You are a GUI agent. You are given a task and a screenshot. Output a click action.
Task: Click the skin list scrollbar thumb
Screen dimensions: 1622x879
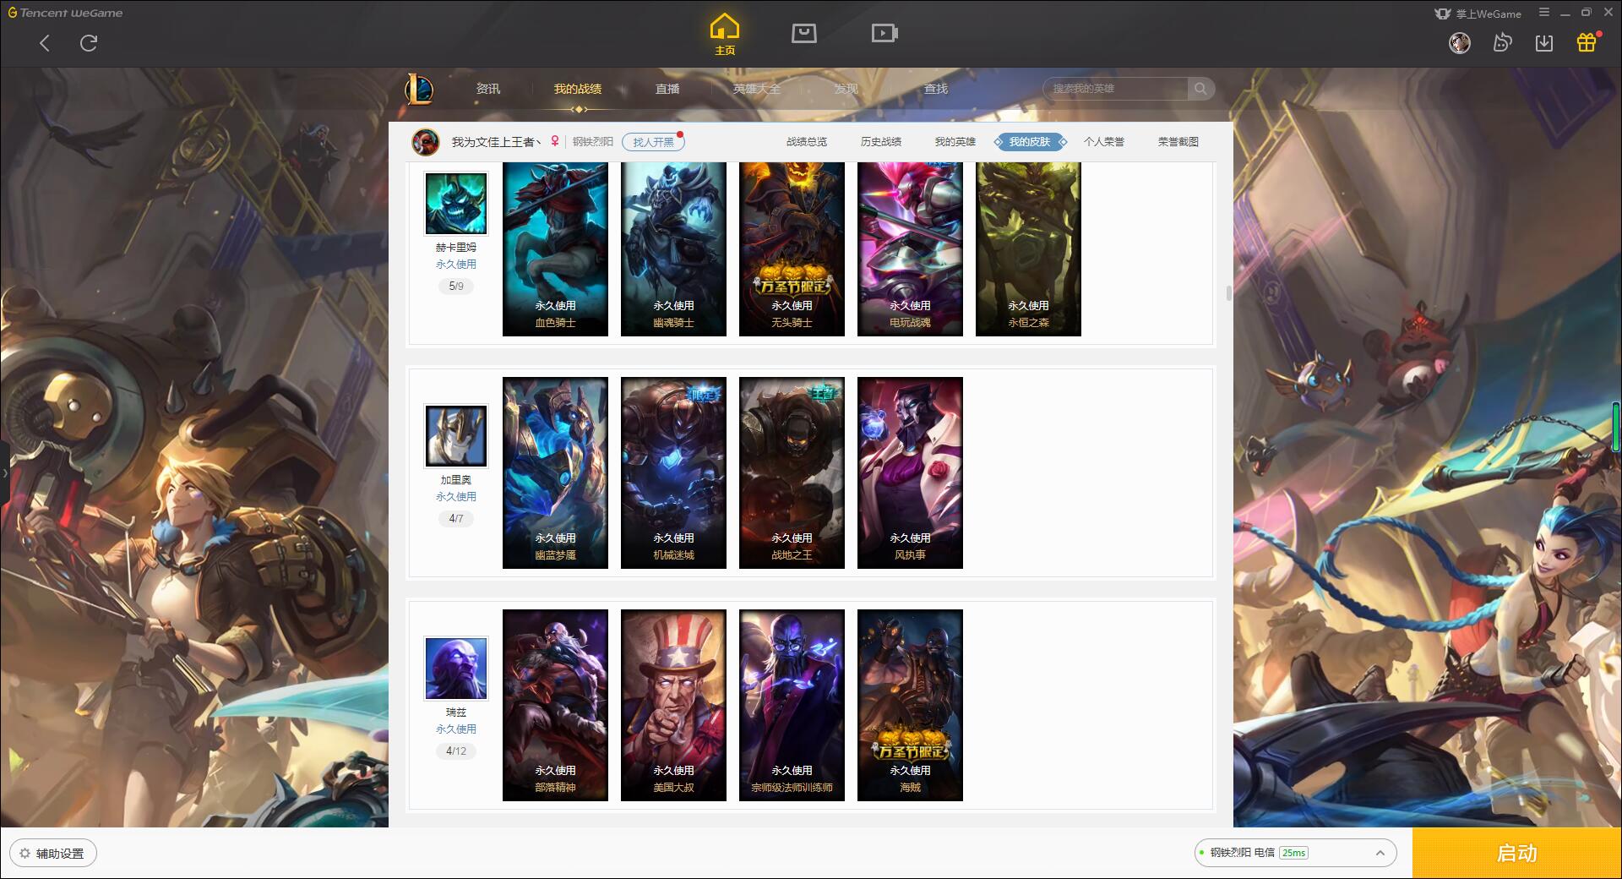click(1228, 293)
